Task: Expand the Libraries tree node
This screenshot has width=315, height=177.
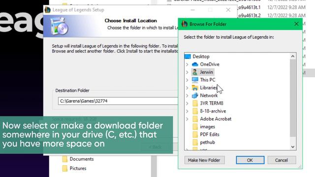Action: click(x=187, y=88)
